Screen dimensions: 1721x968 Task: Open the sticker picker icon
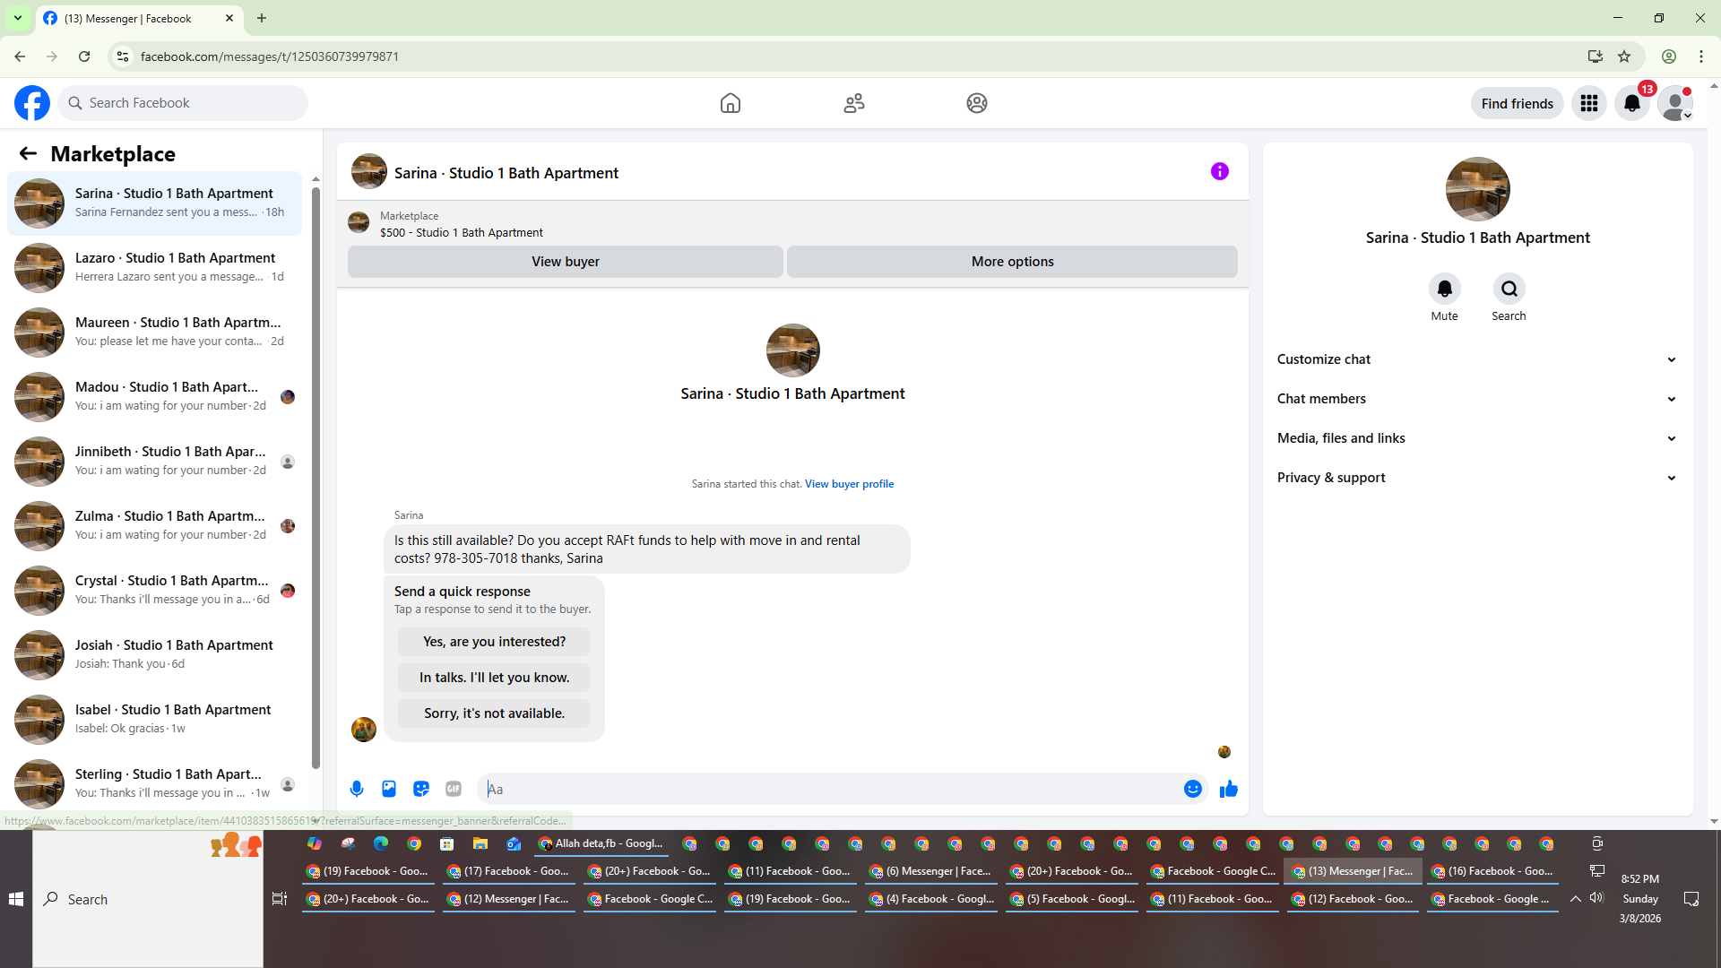[421, 789]
